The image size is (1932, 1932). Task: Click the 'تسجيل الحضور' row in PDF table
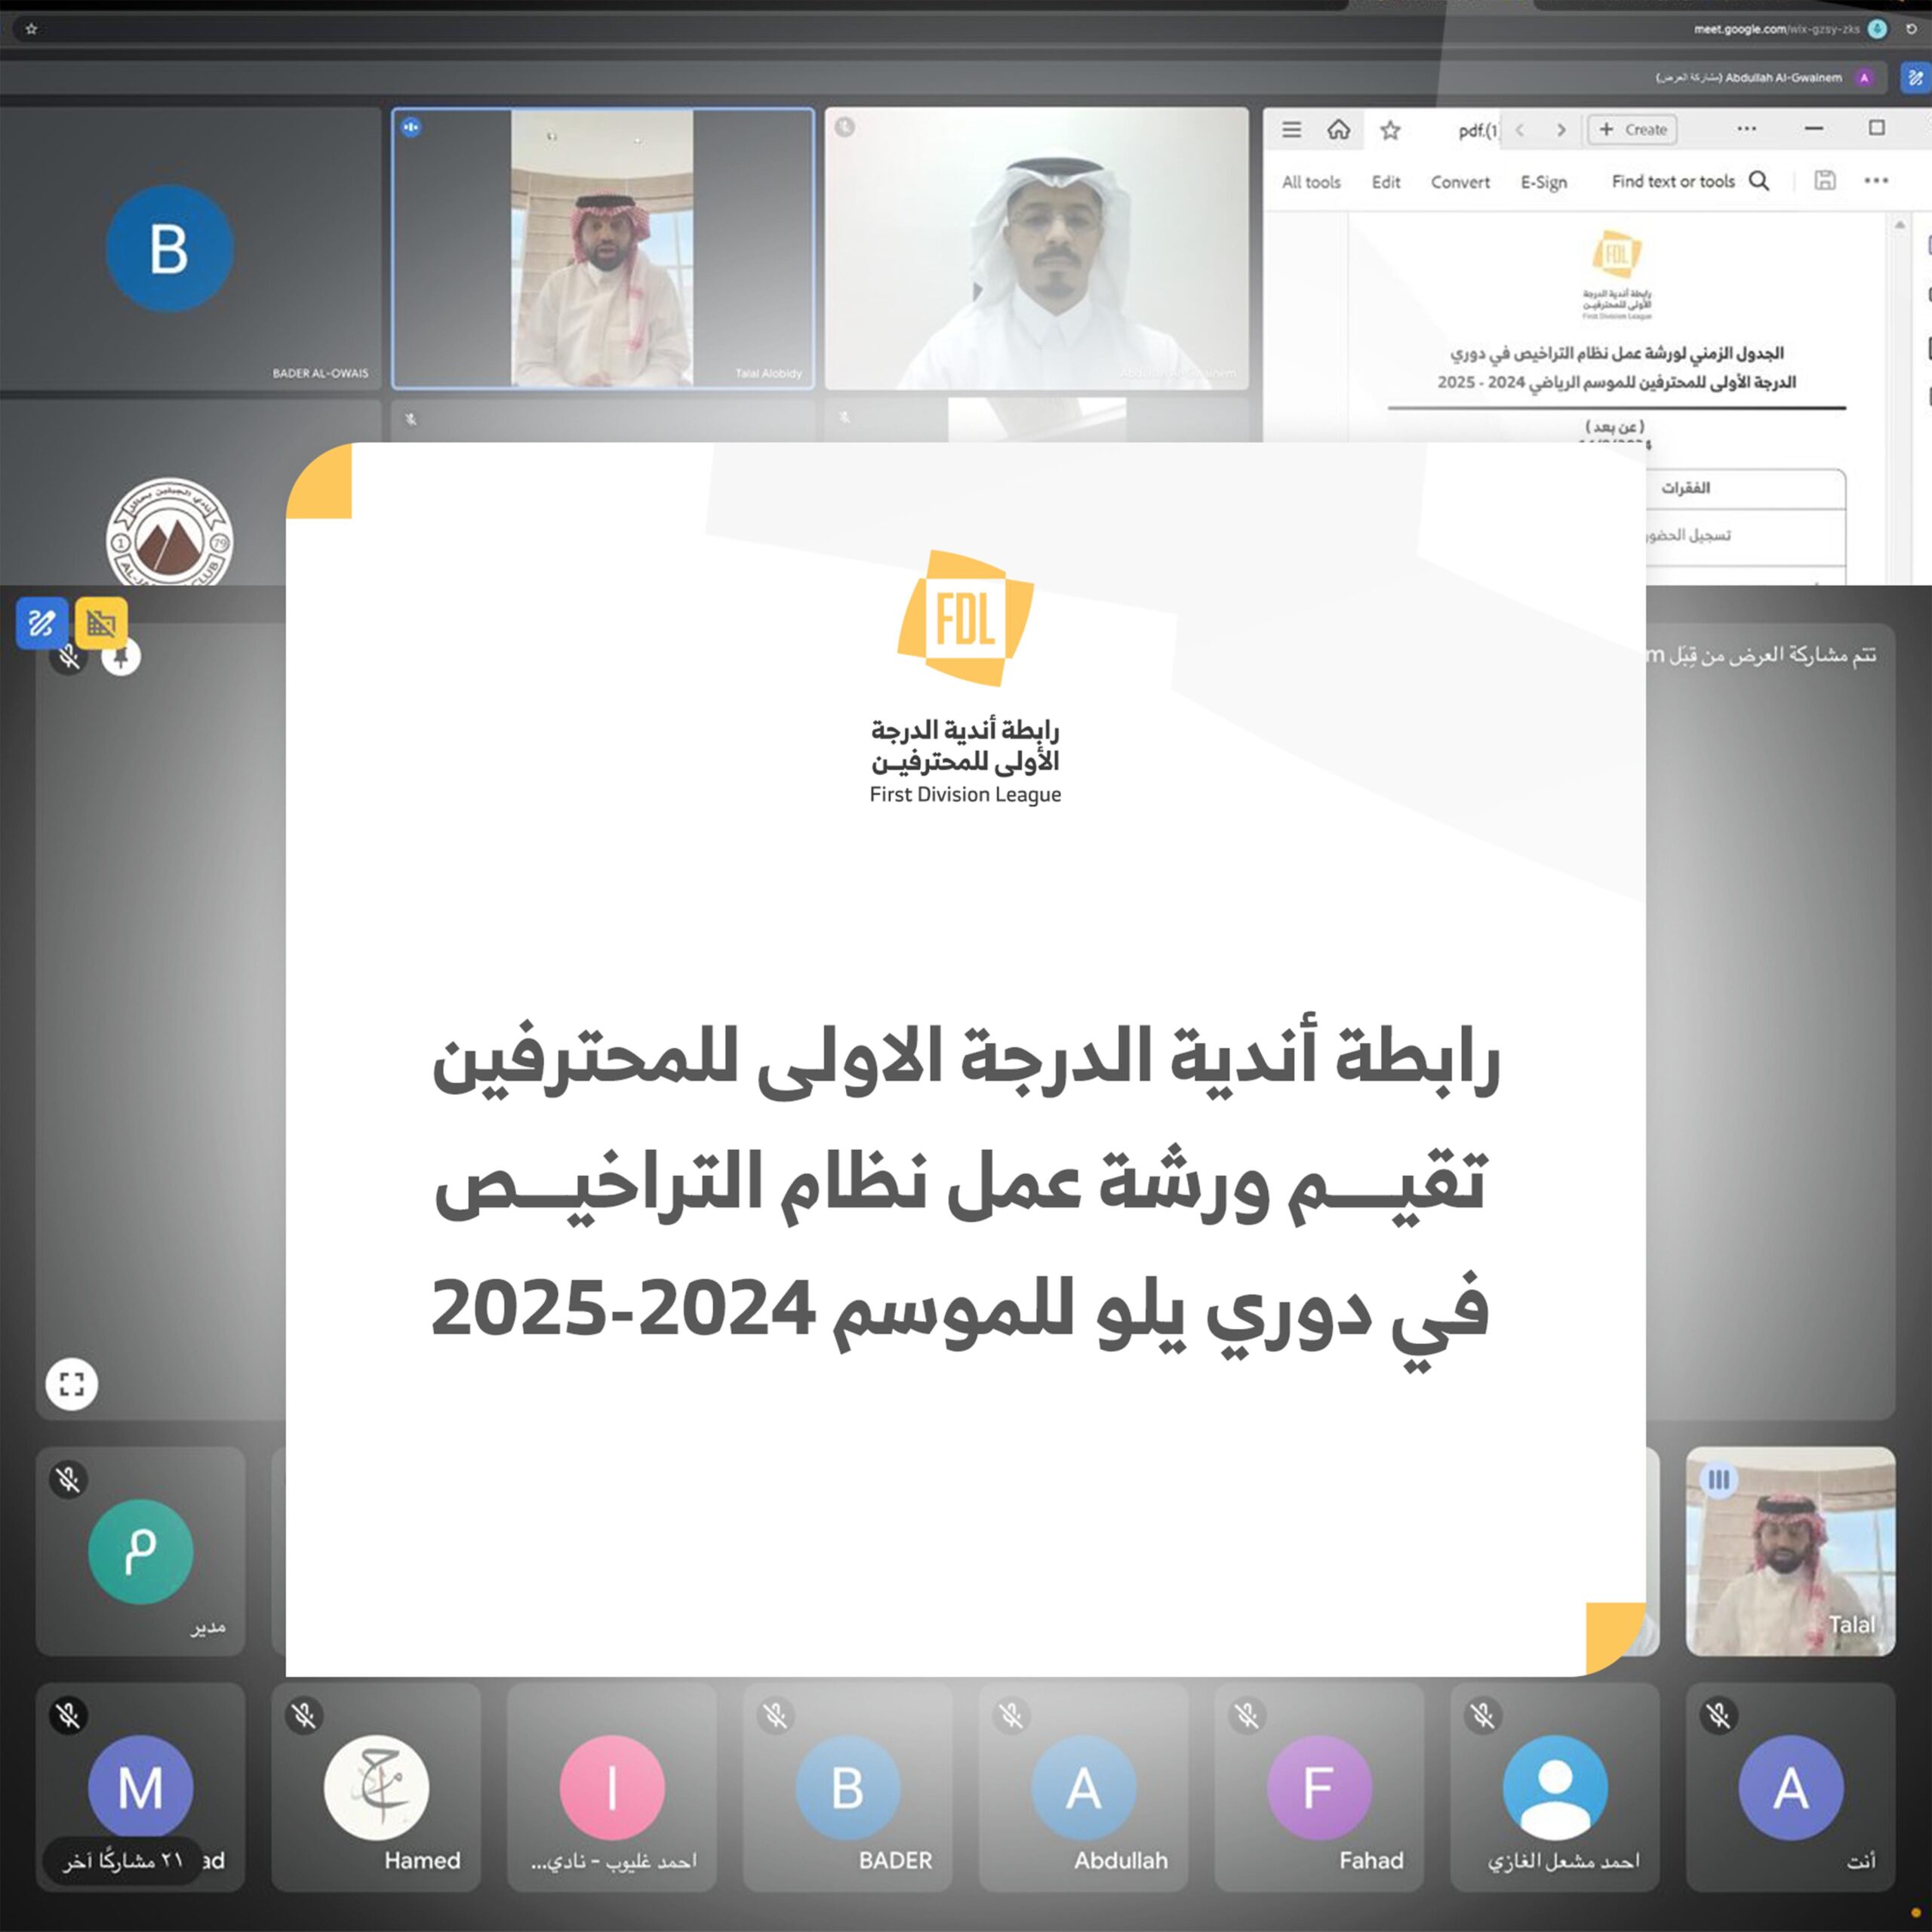[1745, 536]
